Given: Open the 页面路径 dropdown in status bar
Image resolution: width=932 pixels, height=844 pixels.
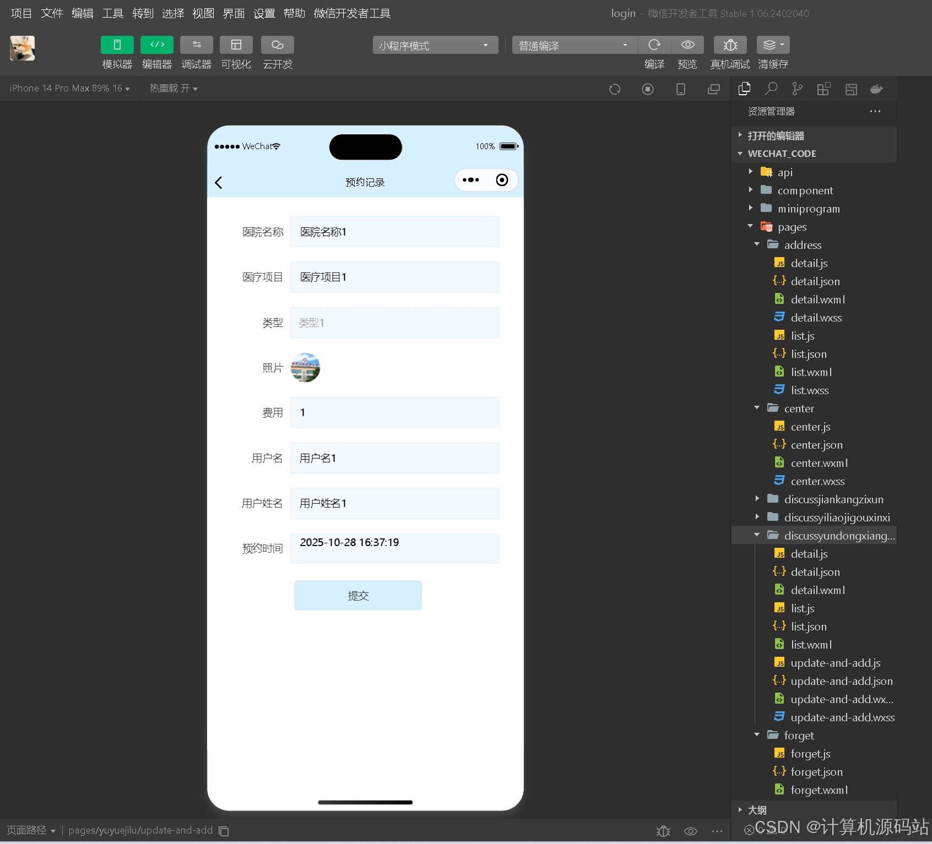Looking at the screenshot, I should pos(31,830).
